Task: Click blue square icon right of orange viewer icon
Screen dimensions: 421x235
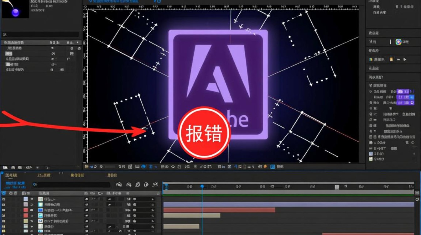Action: [273, 167]
